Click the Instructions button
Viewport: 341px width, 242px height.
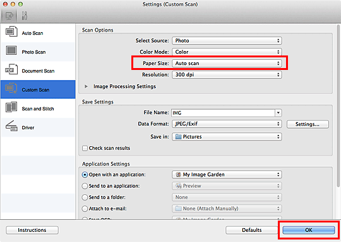point(32,230)
